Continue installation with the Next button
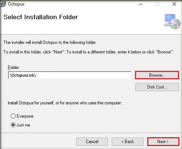 (163, 142)
